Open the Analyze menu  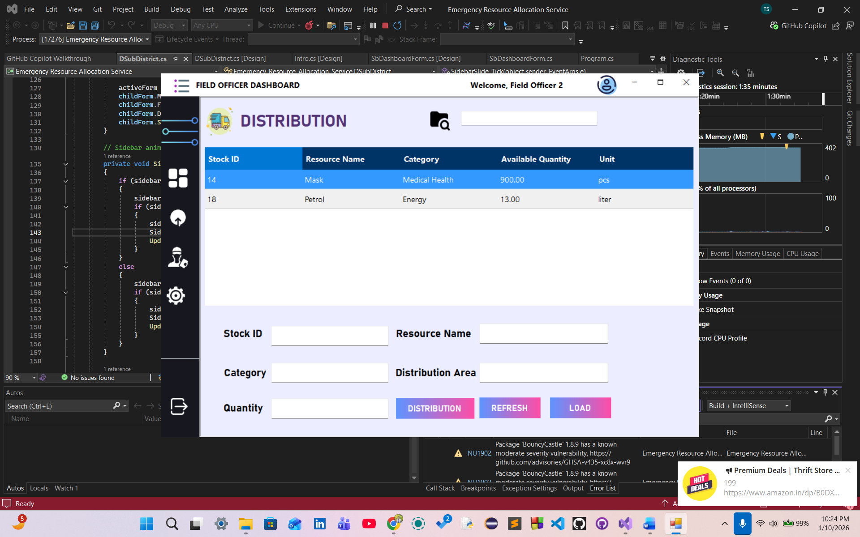(236, 9)
